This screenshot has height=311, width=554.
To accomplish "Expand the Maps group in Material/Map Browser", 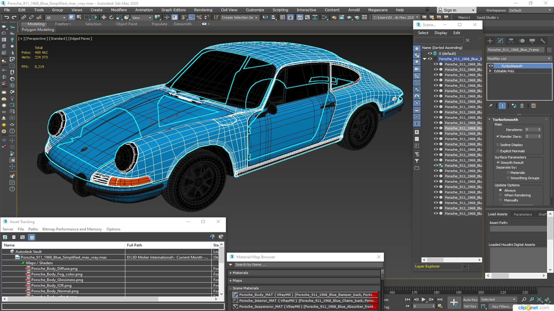I will click(231, 281).
